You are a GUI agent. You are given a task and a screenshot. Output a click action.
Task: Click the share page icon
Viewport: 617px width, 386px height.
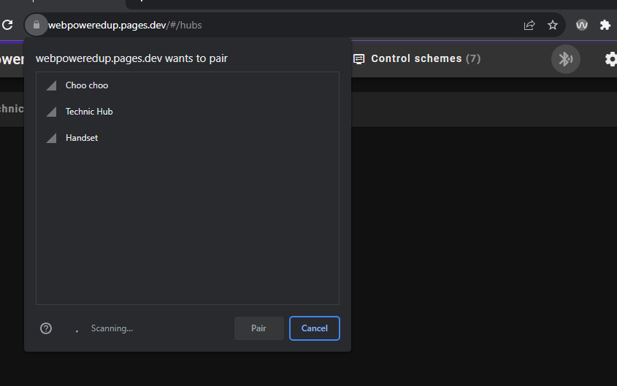point(529,25)
